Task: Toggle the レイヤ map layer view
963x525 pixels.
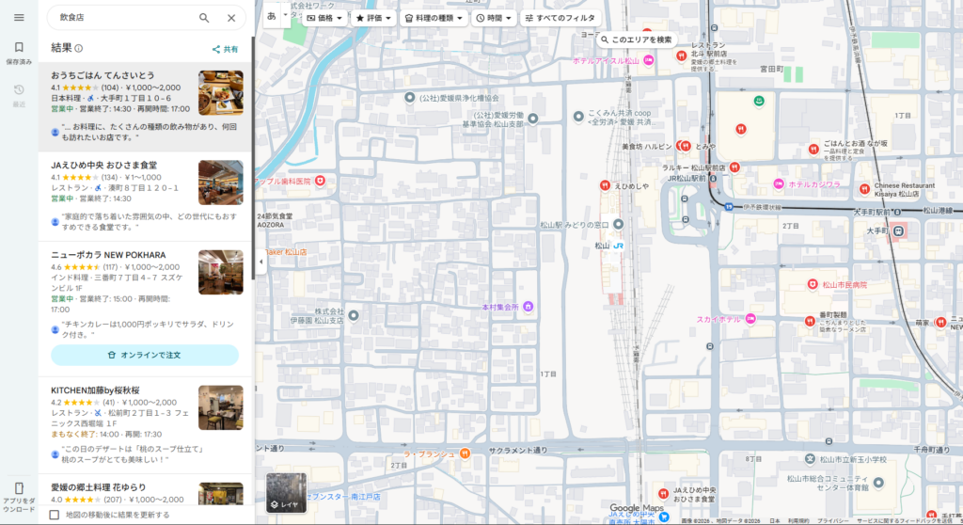Action: pos(286,493)
